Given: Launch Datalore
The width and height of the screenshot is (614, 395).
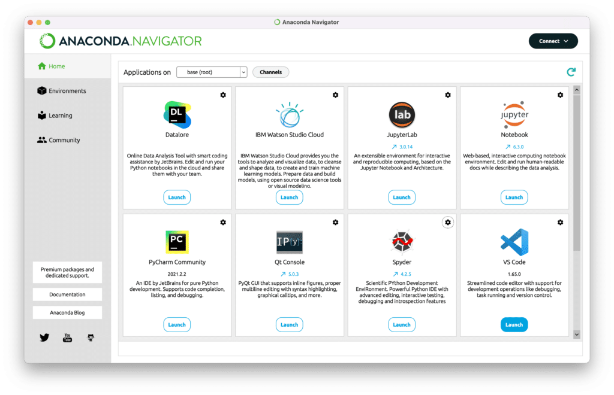Looking at the screenshot, I should pos(177,197).
